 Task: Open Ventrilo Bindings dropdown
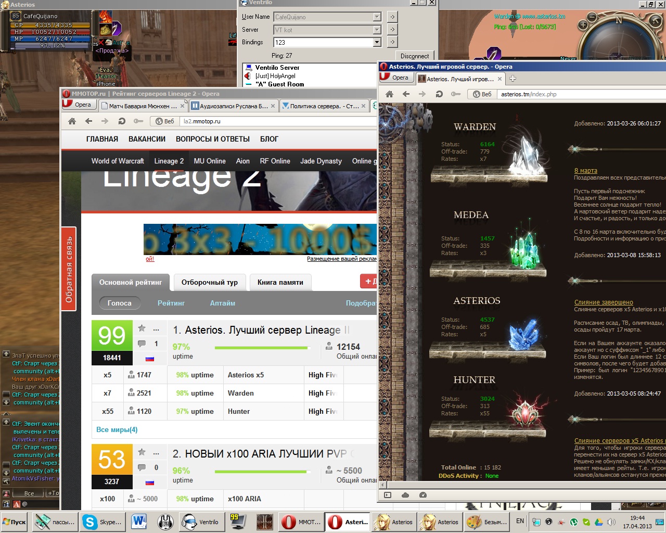(377, 42)
